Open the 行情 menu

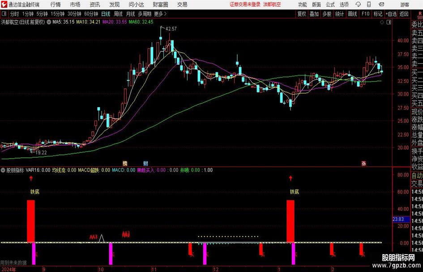click(x=56, y=4)
